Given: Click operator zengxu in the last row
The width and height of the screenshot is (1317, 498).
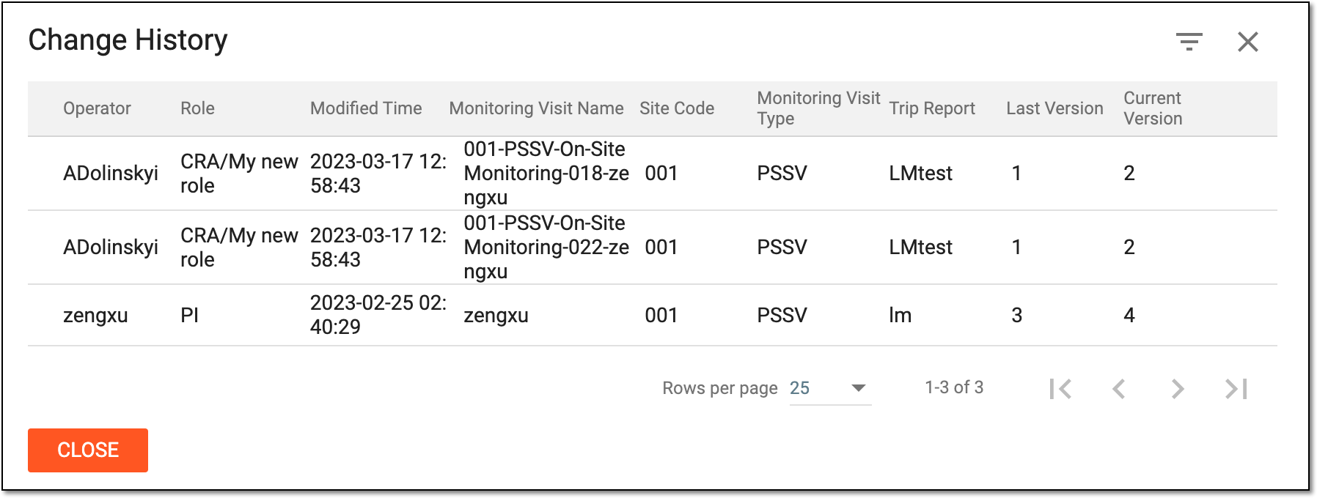Looking at the screenshot, I should [x=95, y=316].
